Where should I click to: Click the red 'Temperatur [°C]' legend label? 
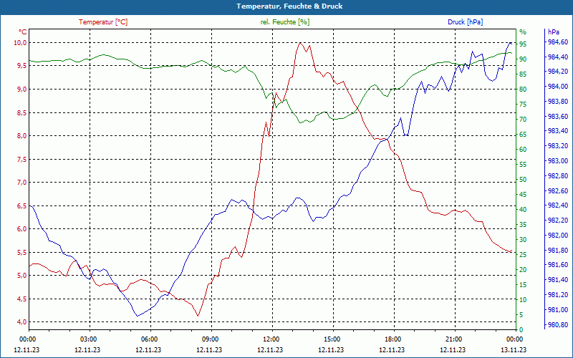coord(103,22)
